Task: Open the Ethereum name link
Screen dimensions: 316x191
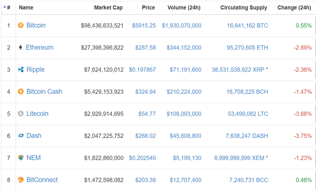Action: 39,47
